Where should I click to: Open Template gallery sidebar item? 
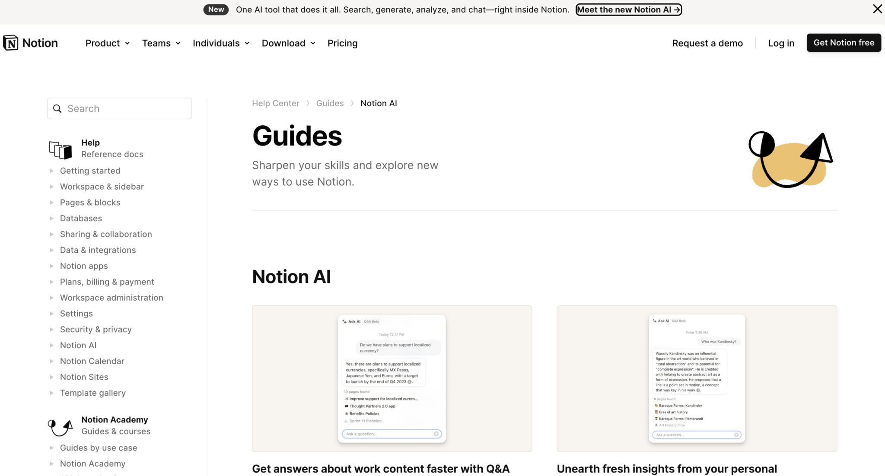92,393
